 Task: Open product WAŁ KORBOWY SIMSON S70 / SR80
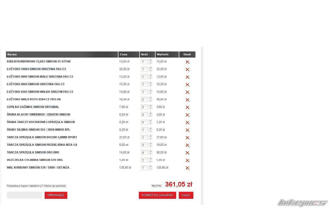(x=38, y=167)
